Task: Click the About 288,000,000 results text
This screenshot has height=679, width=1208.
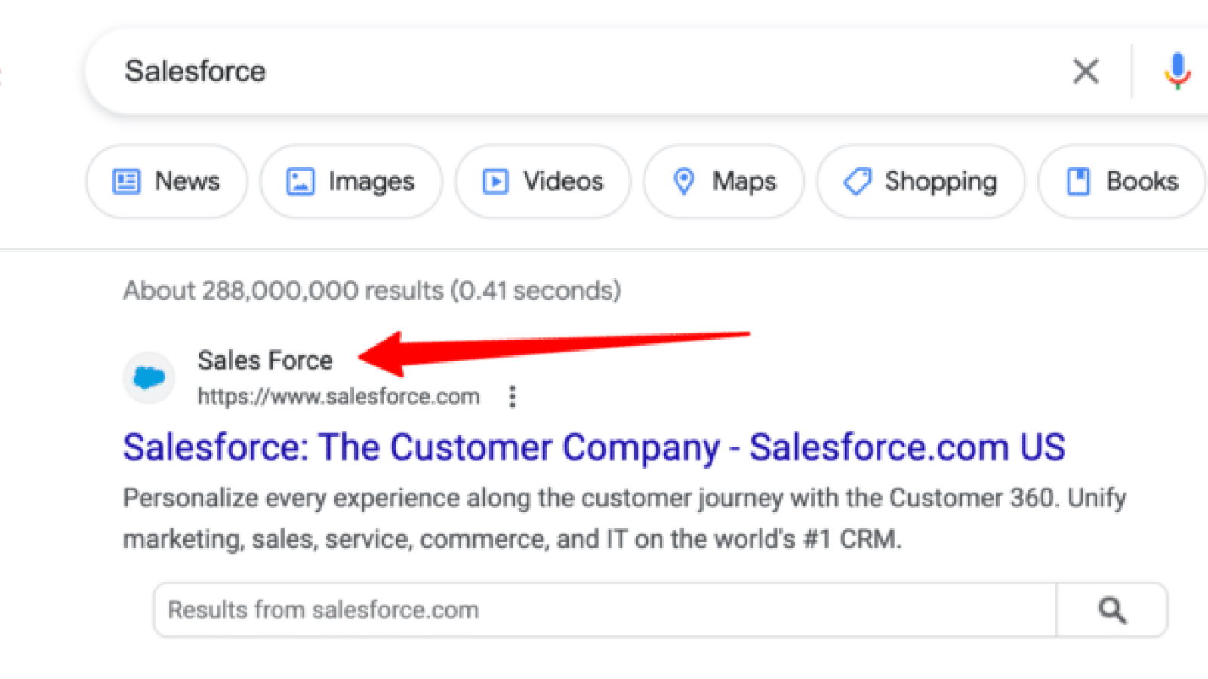Action: (372, 290)
